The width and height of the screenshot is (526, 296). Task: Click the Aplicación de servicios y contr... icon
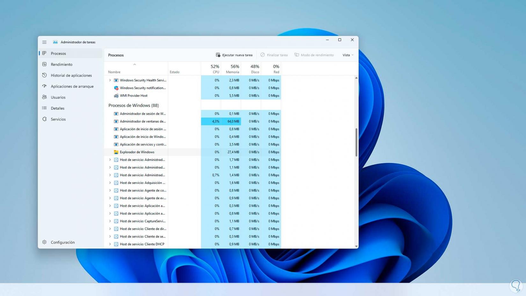click(x=116, y=144)
